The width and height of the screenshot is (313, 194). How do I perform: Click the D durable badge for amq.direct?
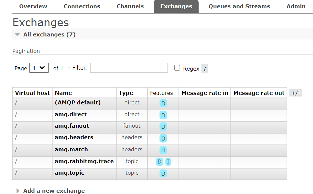163,115
